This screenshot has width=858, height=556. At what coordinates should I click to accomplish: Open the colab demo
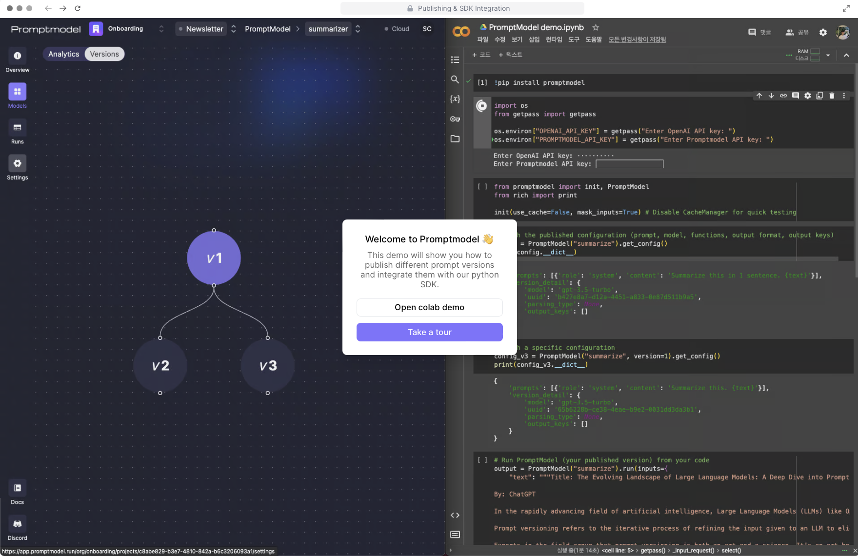tap(429, 307)
